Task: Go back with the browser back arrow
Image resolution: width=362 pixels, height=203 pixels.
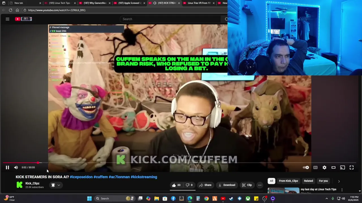Action: click(x=4, y=10)
